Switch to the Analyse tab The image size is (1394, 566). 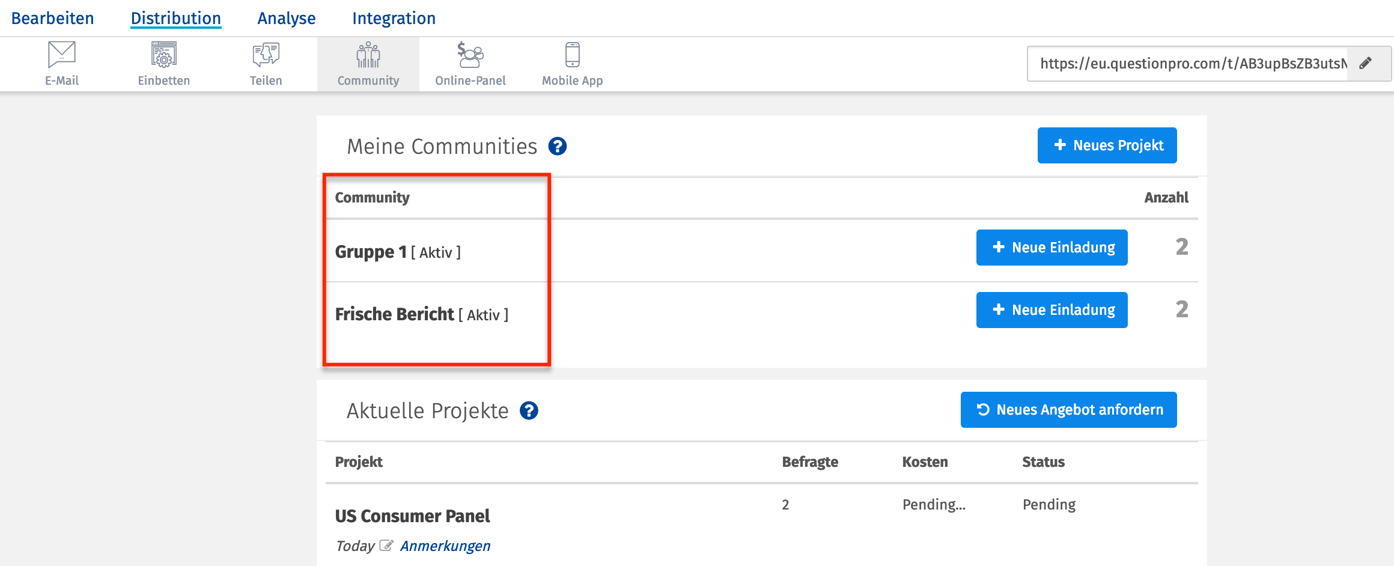coord(286,18)
